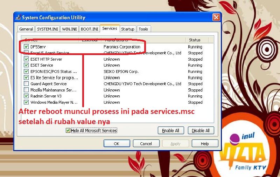Image resolution: width=280 pixels, height=177 pixels.
Task: Click Stopped status of Windows Media Player row
Action: 195,102
